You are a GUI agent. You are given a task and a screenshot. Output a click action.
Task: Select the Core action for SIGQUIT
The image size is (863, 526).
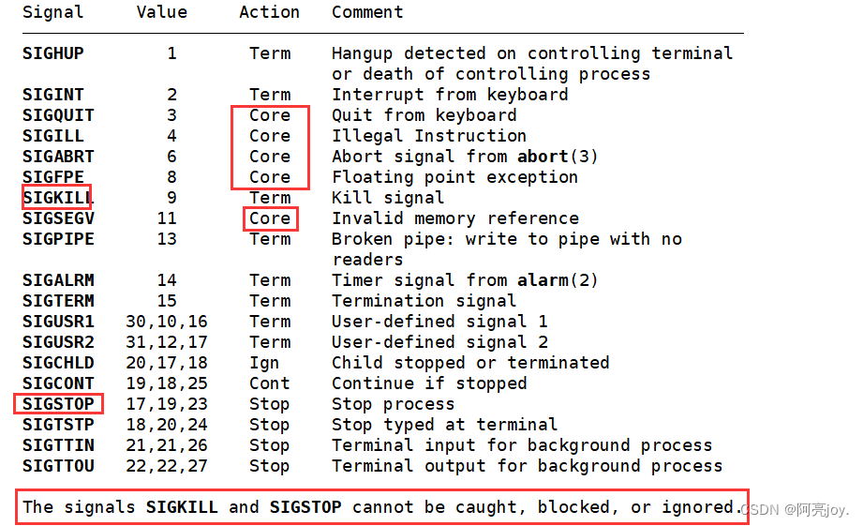click(x=270, y=115)
